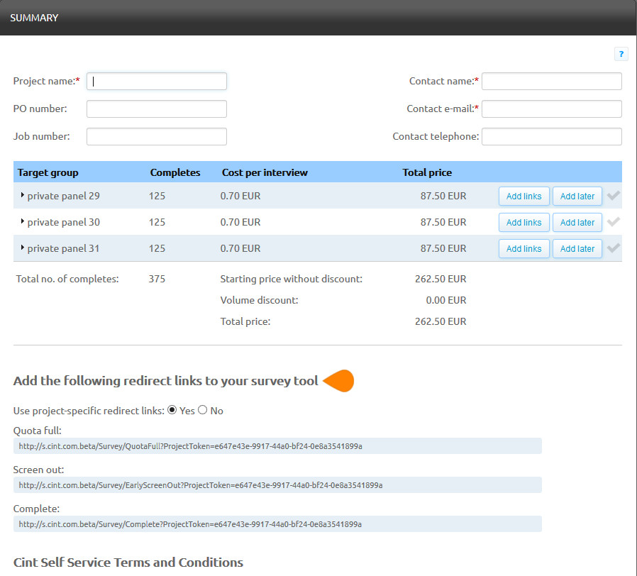Focus the Project name input field
This screenshot has height=576, width=637.
[157, 82]
